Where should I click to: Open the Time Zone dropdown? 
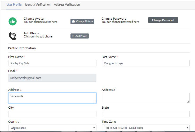pyautogui.click(x=146, y=128)
